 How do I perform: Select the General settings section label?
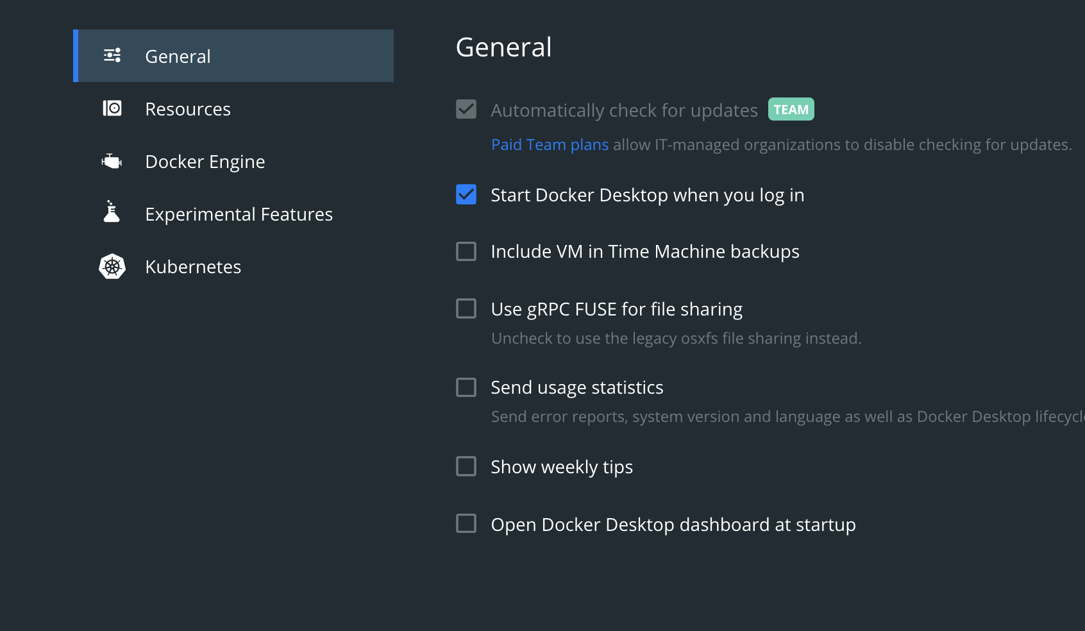click(x=178, y=56)
